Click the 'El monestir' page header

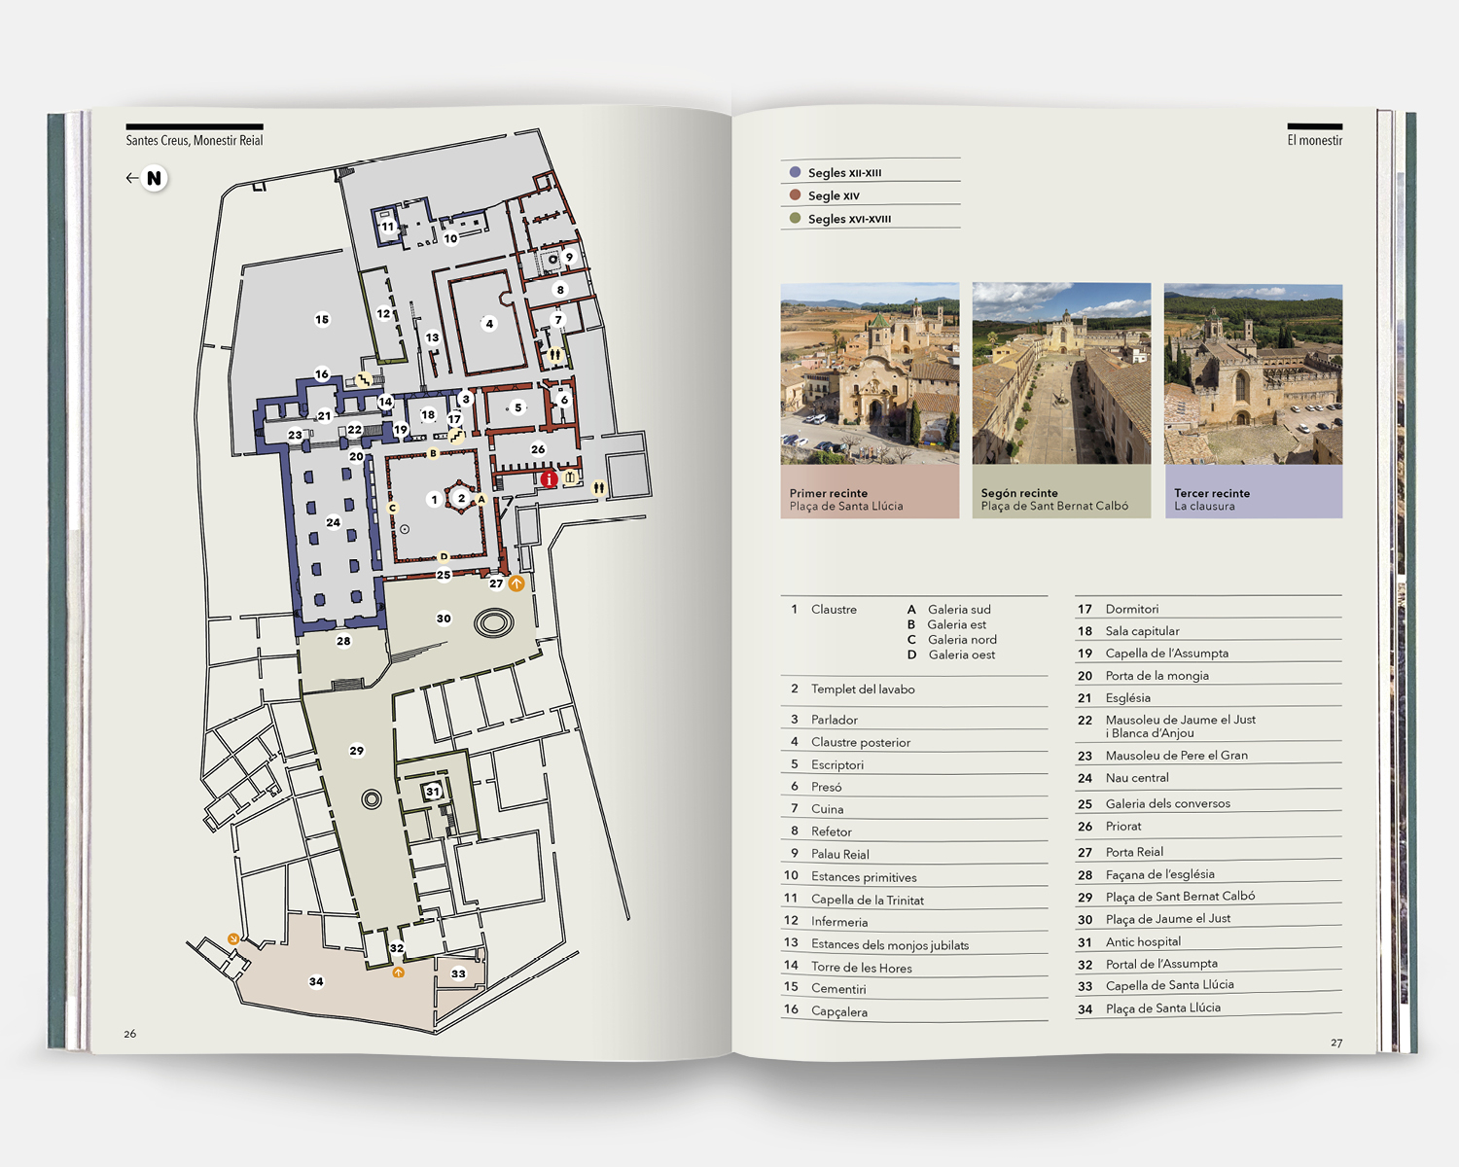(x=1315, y=141)
